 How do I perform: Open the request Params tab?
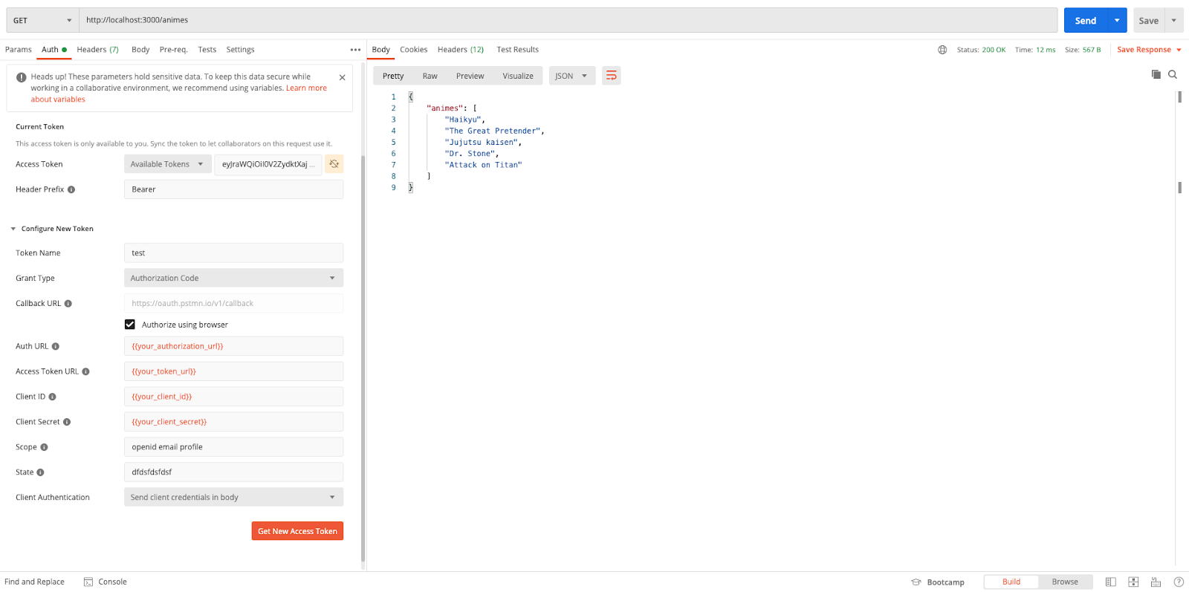pos(19,50)
